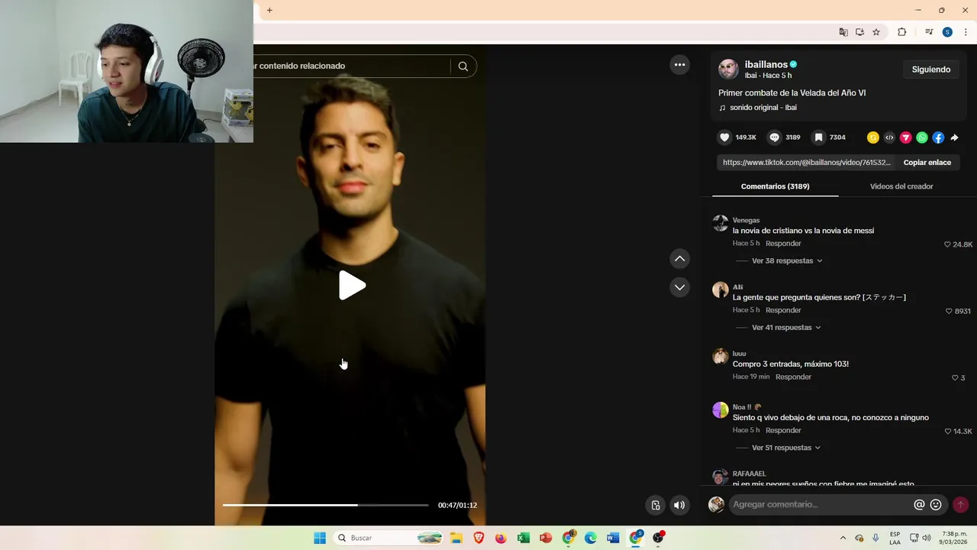The width and height of the screenshot is (977, 550).
Task: Click the install app icon in address bar
Action: [859, 32]
